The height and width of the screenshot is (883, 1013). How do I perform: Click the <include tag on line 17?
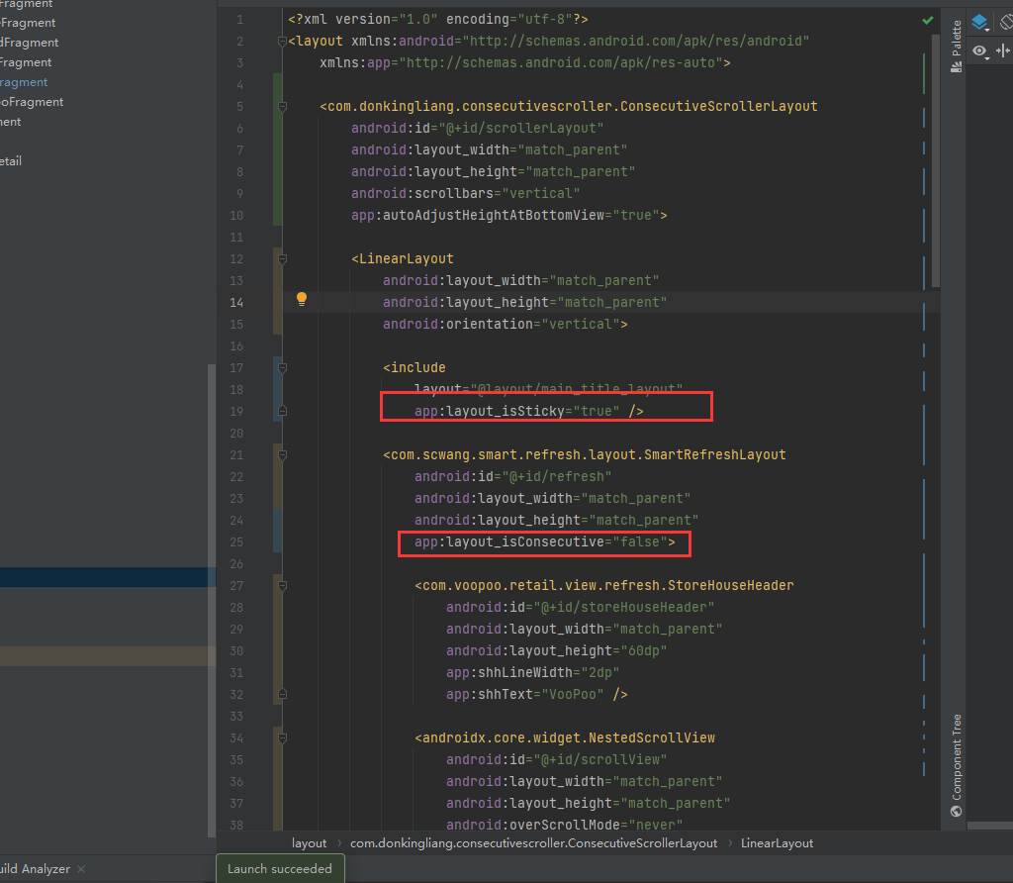[x=414, y=368]
